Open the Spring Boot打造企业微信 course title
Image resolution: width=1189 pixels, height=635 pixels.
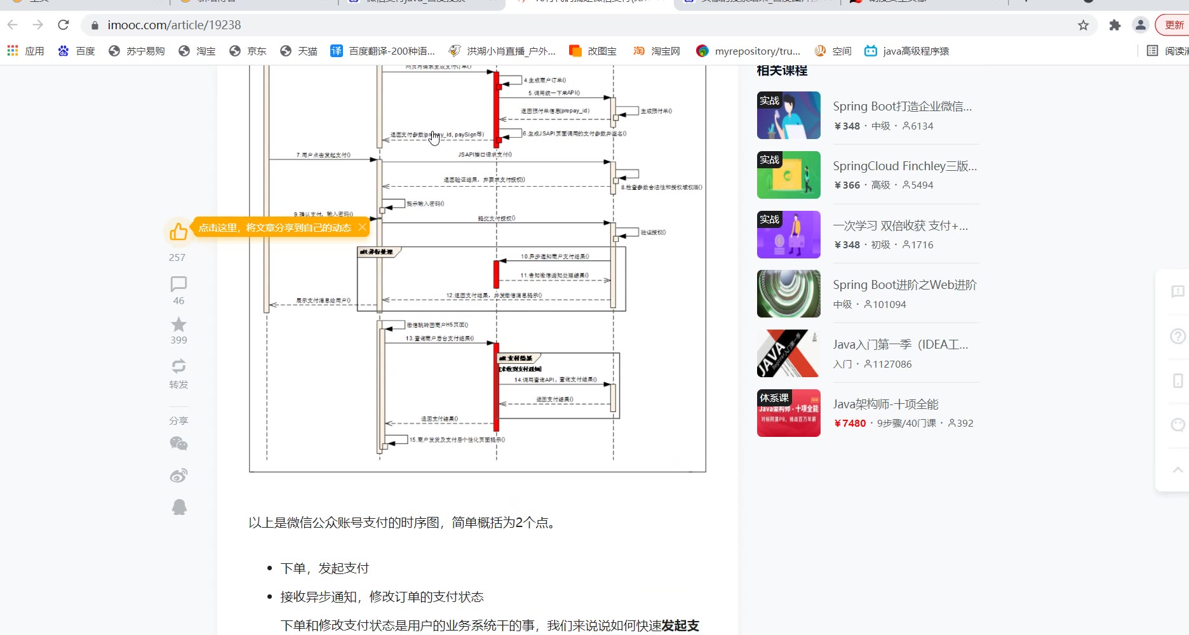pos(902,106)
